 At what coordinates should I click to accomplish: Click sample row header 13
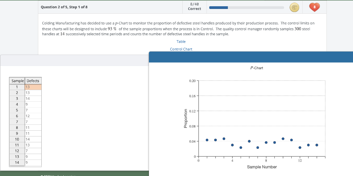coord(17,157)
